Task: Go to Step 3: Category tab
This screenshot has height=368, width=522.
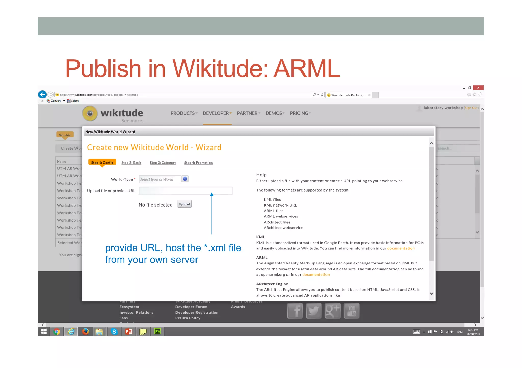Action: (x=163, y=163)
